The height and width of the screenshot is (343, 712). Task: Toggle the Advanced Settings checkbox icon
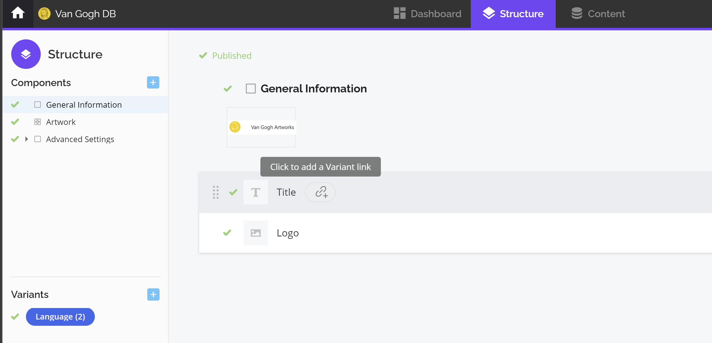click(x=38, y=139)
